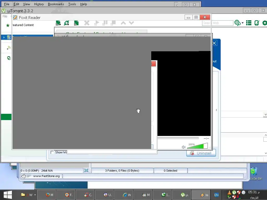Viewport: 267px width, 200px height.
Task: Click the Move Down Queue arrow
Action: coord(131,23)
